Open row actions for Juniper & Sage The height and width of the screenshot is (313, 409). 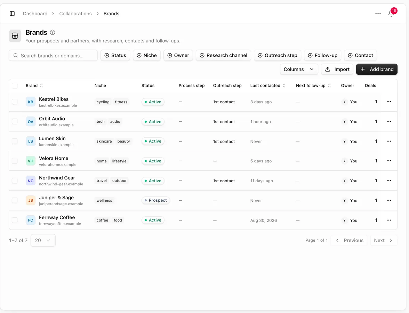click(x=389, y=201)
